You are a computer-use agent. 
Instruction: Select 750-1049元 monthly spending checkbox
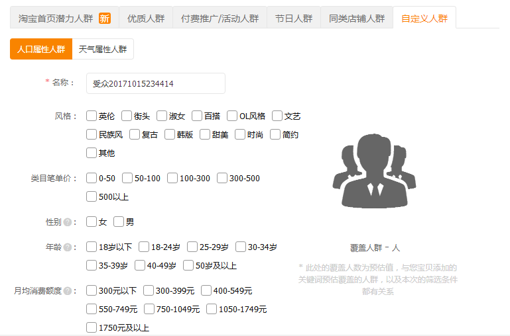click(149, 310)
